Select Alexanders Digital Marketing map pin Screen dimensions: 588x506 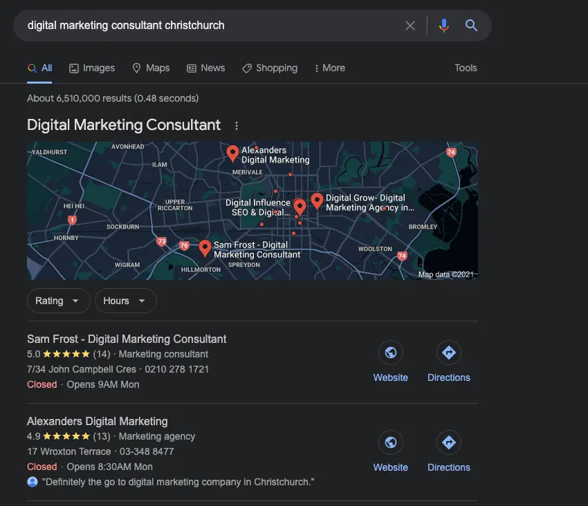[232, 153]
